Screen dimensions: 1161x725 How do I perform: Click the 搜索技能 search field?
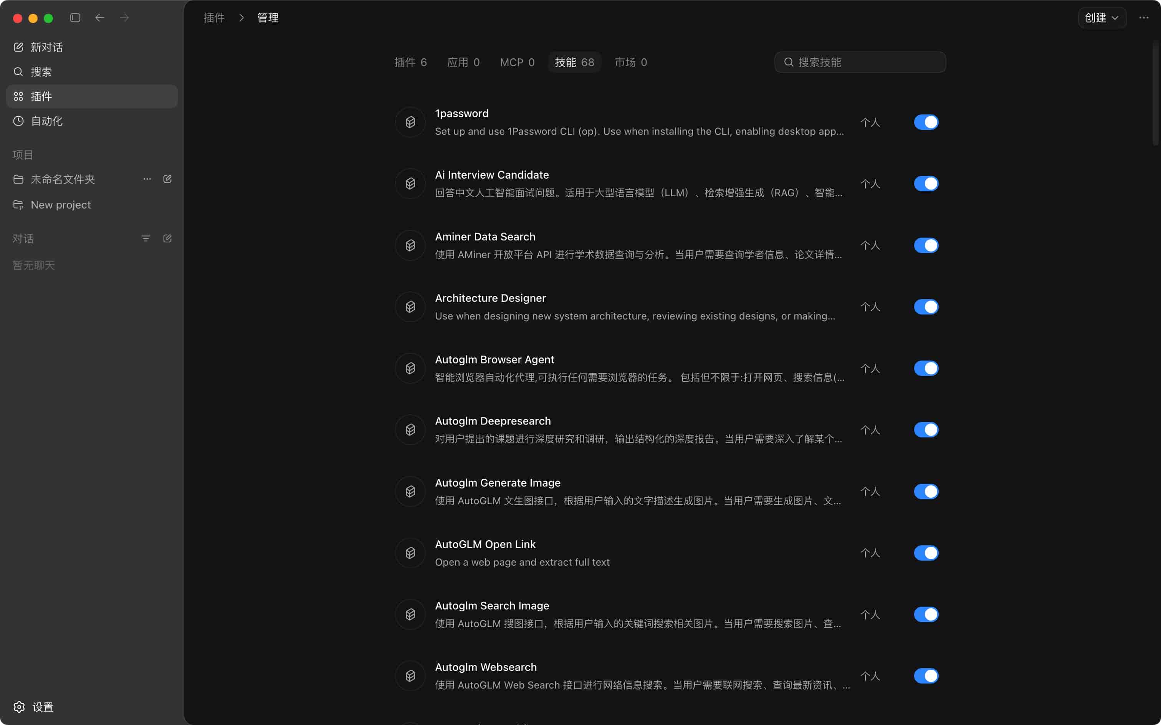coord(860,62)
